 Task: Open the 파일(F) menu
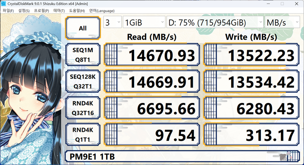8,11
